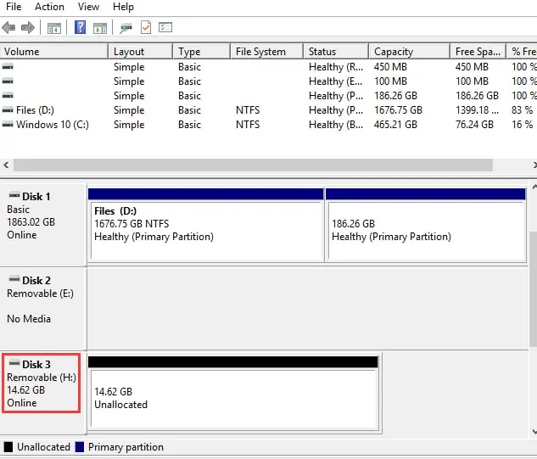Open the Action menu
The width and height of the screenshot is (537, 459).
pyautogui.click(x=50, y=7)
